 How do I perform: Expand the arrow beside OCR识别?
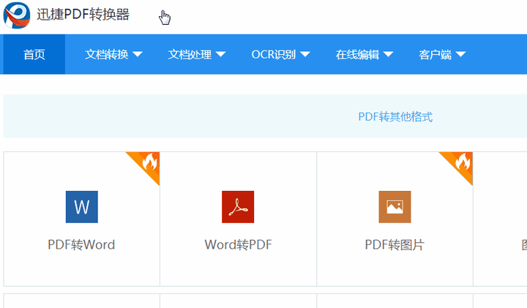[304, 54]
